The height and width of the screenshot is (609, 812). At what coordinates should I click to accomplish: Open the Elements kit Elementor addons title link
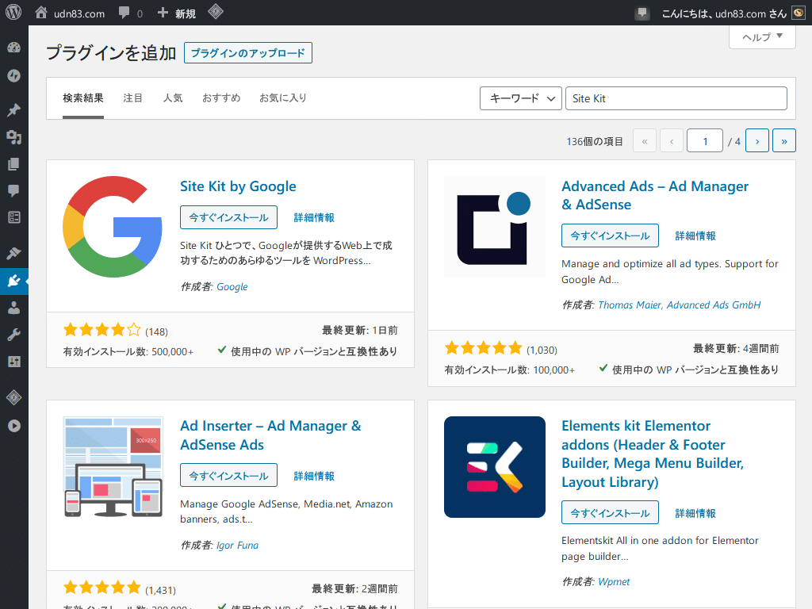point(653,454)
